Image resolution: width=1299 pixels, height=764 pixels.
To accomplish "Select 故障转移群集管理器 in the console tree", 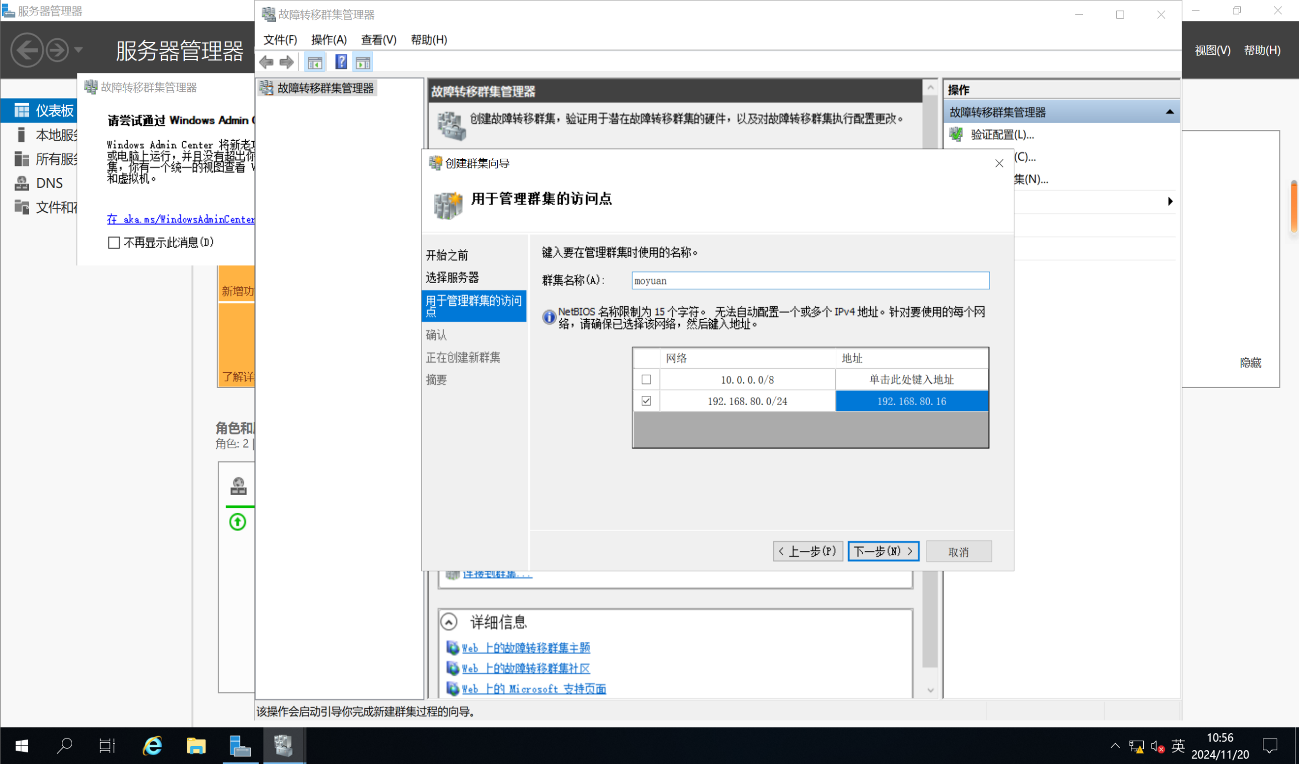I will point(324,88).
